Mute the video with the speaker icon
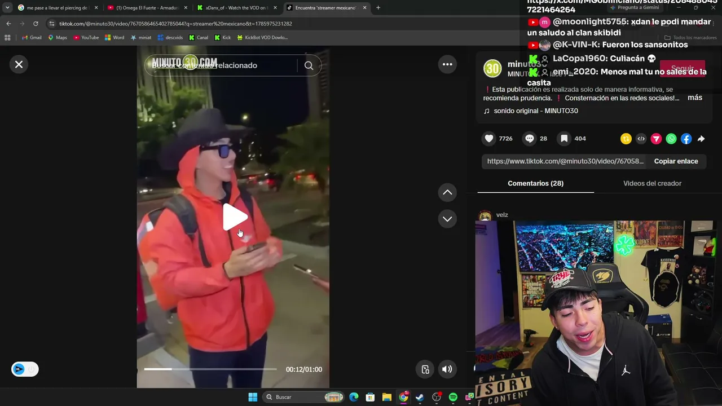 (447, 369)
